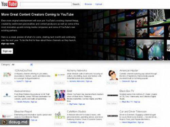
Task: Click the Alchemy Networks logo icon
Action: click(60, 75)
